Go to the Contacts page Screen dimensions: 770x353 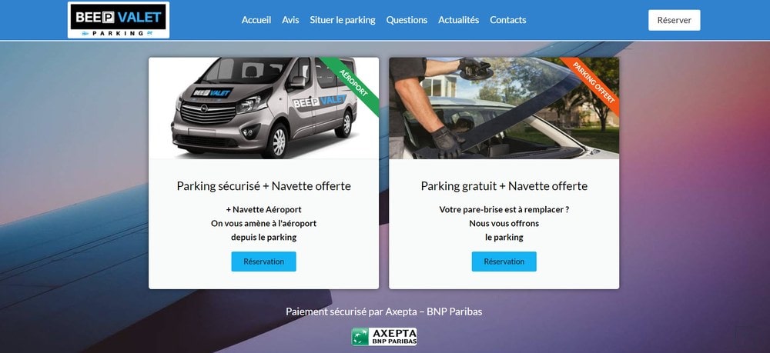[x=507, y=20]
